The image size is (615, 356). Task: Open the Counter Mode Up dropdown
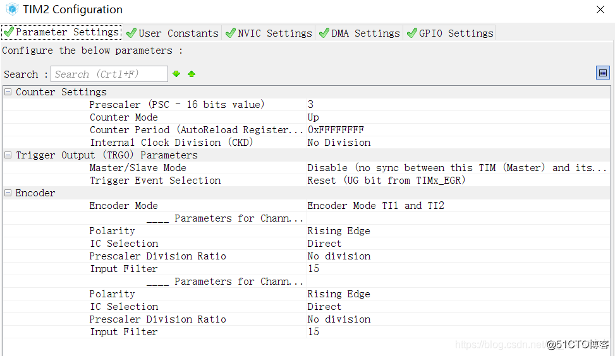(x=314, y=117)
